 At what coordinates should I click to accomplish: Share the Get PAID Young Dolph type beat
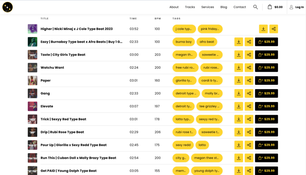(x=249, y=171)
